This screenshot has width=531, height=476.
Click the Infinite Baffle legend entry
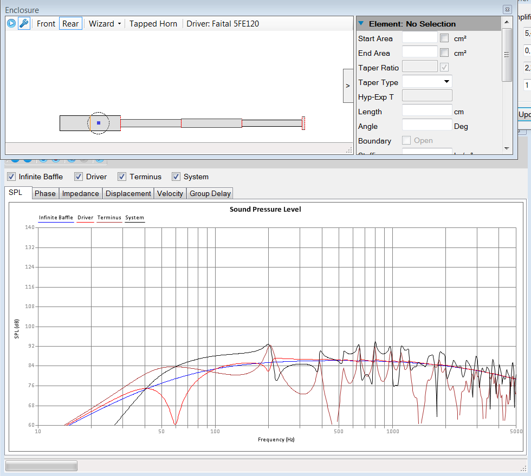56,218
